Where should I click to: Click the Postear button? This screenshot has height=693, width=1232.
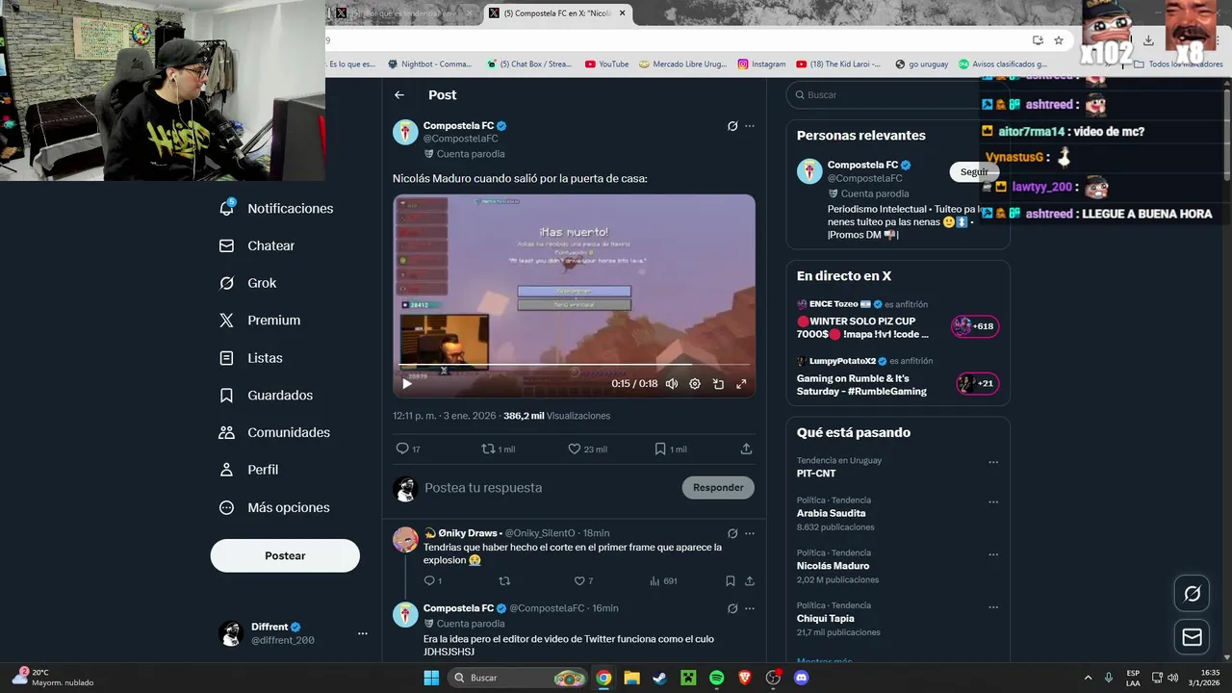coord(285,555)
